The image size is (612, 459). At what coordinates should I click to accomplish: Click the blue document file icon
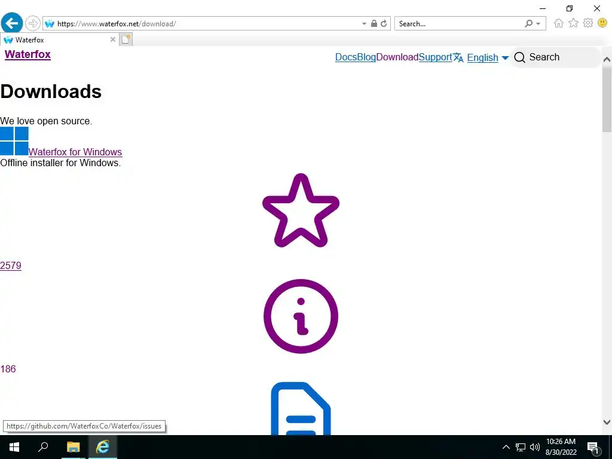301,408
